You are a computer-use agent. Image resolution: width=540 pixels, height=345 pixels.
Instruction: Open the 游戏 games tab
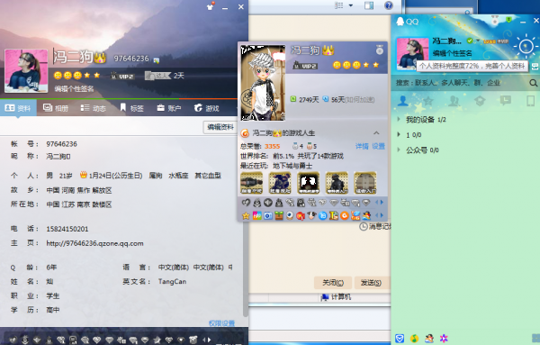[207, 108]
